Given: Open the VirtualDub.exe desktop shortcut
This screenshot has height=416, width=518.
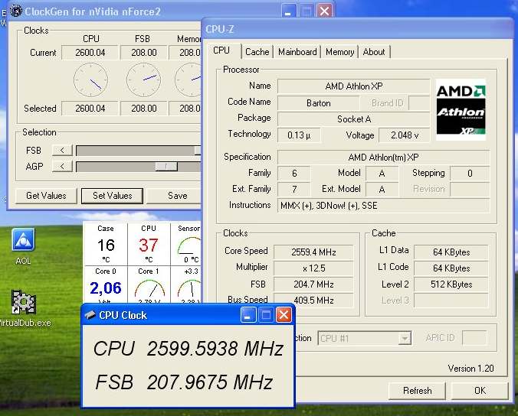Looking at the screenshot, I should tap(24, 308).
